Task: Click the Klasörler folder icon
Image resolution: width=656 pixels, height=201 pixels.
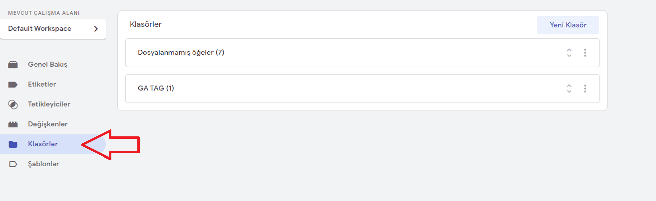Action: pyautogui.click(x=13, y=144)
